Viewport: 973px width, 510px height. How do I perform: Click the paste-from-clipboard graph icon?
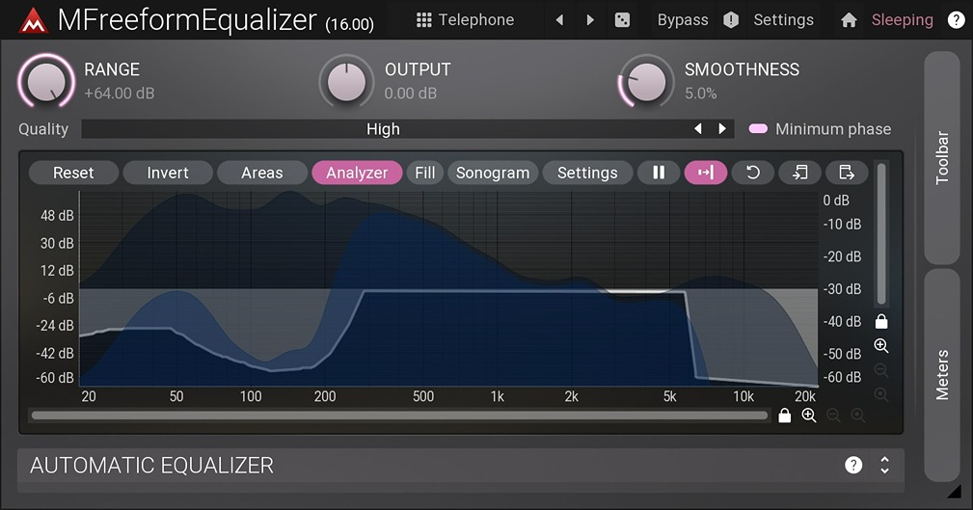pyautogui.click(x=799, y=173)
